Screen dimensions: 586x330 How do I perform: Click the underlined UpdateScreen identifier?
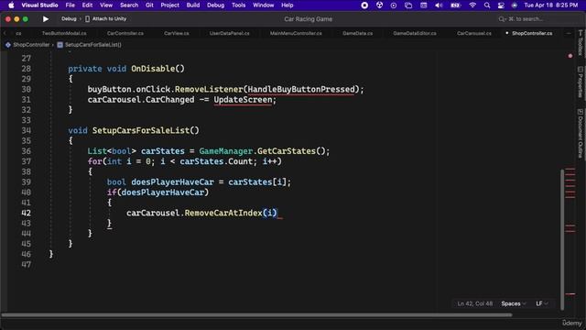tap(243, 100)
